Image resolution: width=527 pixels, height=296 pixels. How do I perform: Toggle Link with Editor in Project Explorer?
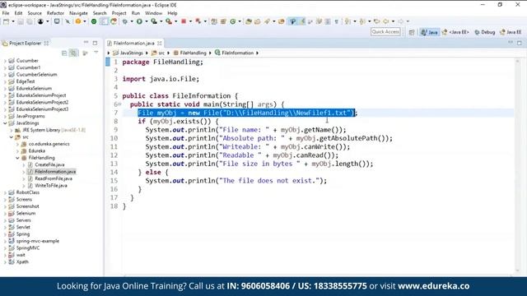(73, 53)
